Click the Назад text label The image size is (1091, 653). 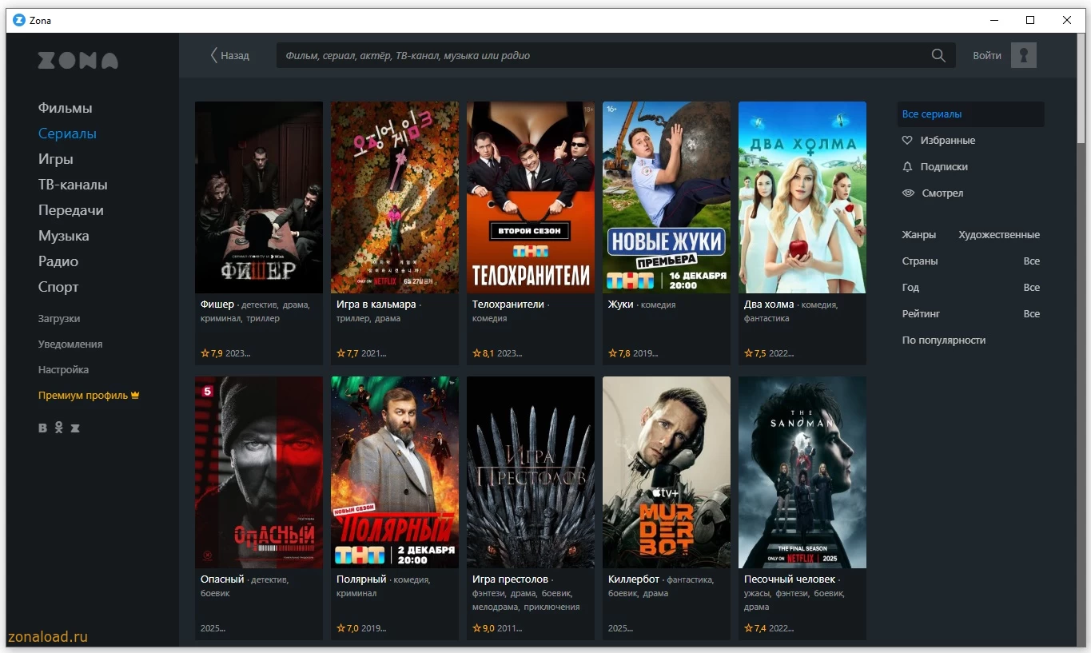pyautogui.click(x=235, y=56)
